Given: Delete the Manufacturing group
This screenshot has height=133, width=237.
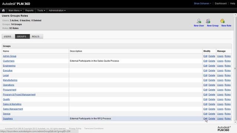Looking at the screenshot, I should pos(212,80).
